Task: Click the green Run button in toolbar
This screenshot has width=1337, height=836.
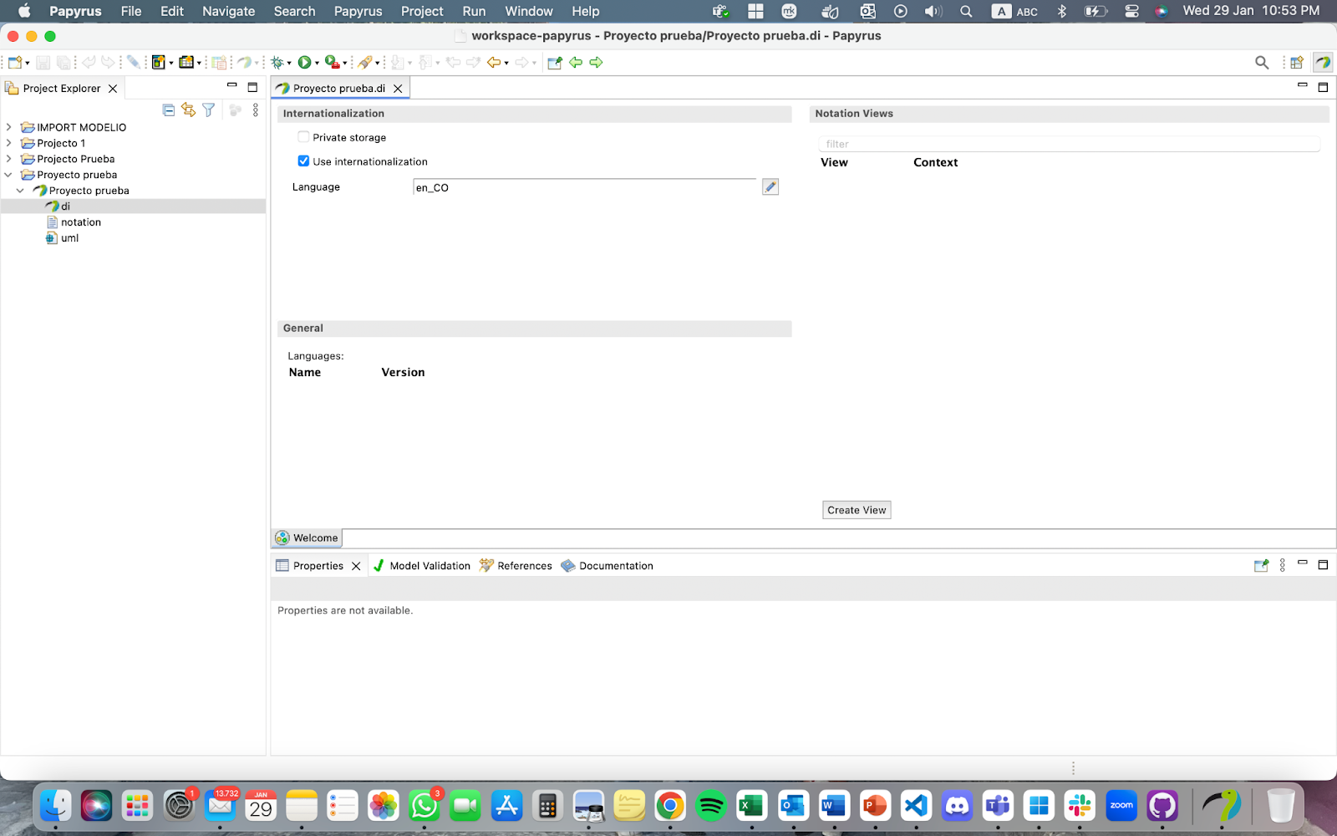Action: pos(305,63)
